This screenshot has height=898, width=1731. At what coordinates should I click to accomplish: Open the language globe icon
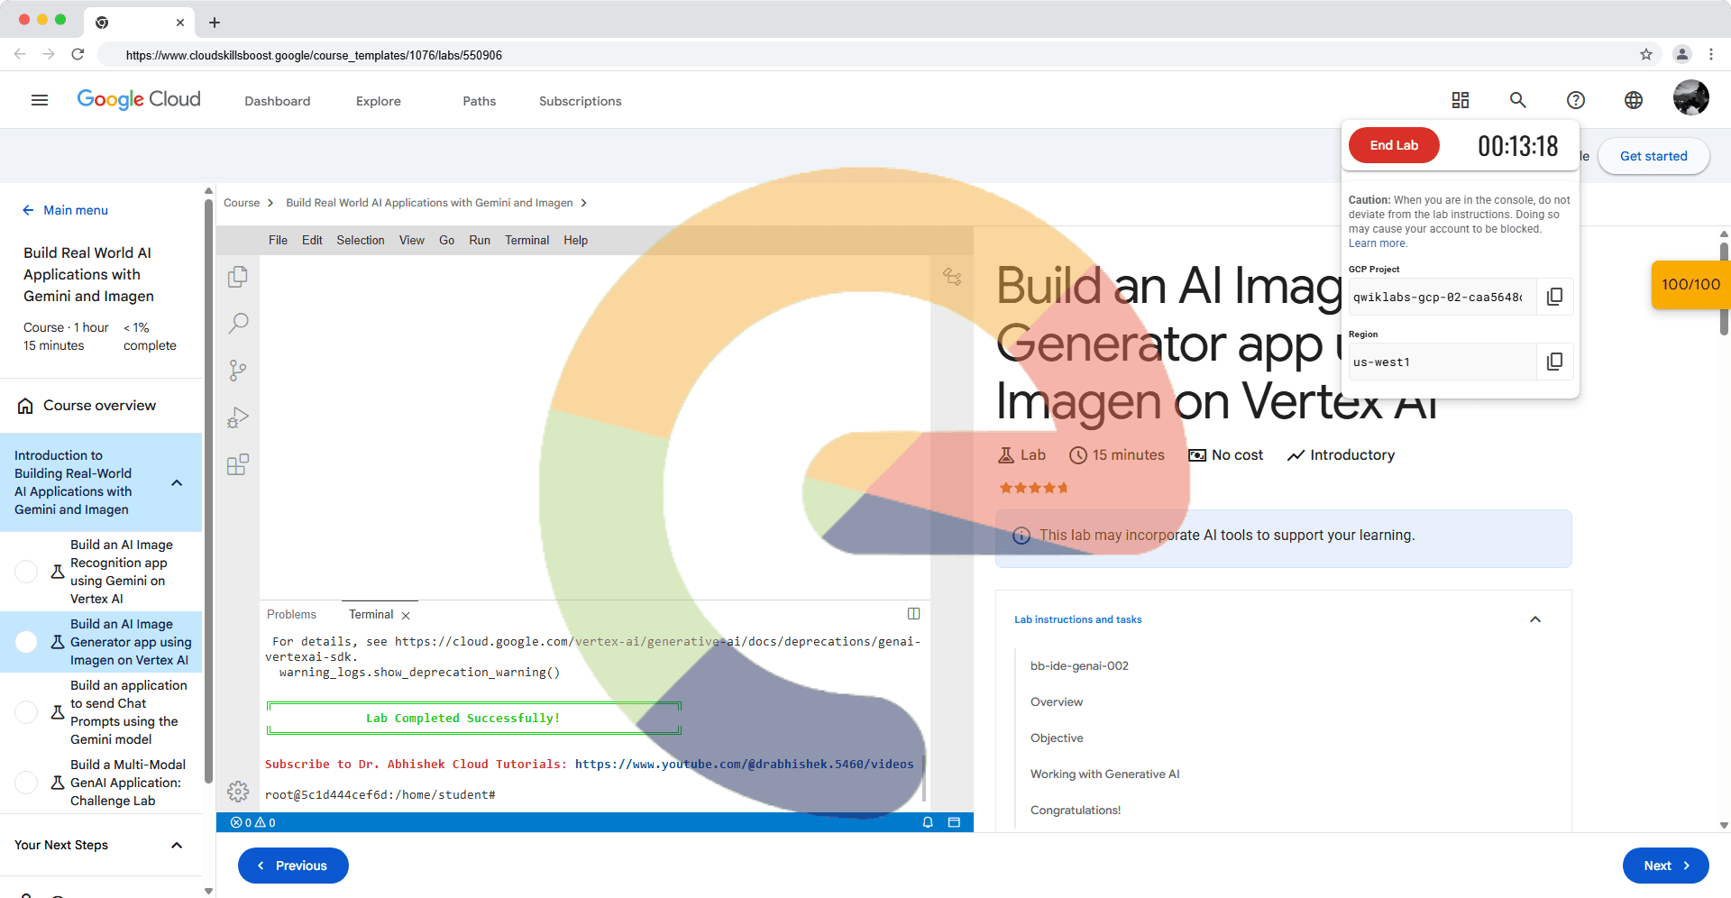pyautogui.click(x=1634, y=100)
